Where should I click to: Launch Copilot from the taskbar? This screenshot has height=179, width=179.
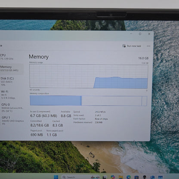point(113,177)
